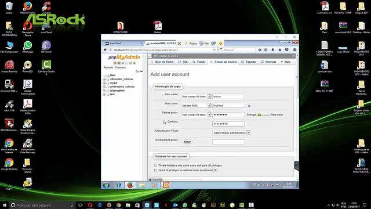Click the password strength meter bar
The image size is (371, 209).
(x=264, y=115)
